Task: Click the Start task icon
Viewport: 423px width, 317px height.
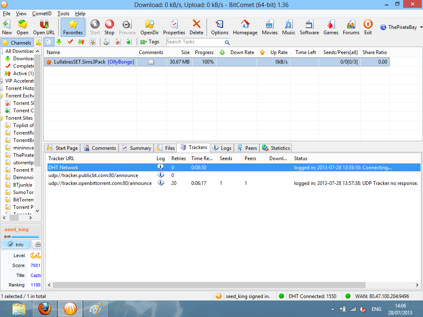Action: point(95,27)
